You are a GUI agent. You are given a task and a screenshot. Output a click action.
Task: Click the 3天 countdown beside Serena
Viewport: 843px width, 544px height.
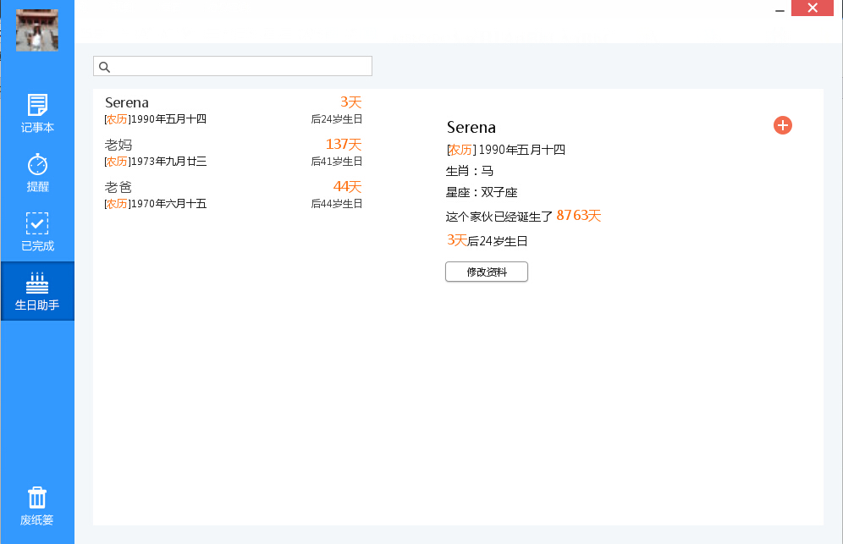point(350,102)
